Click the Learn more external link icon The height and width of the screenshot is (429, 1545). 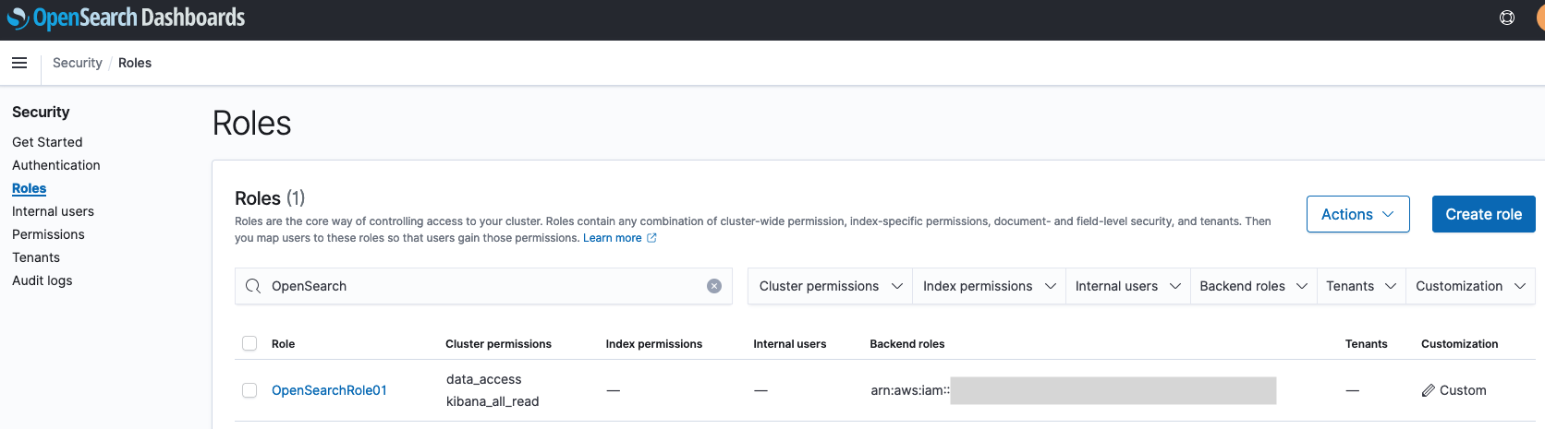tap(651, 238)
